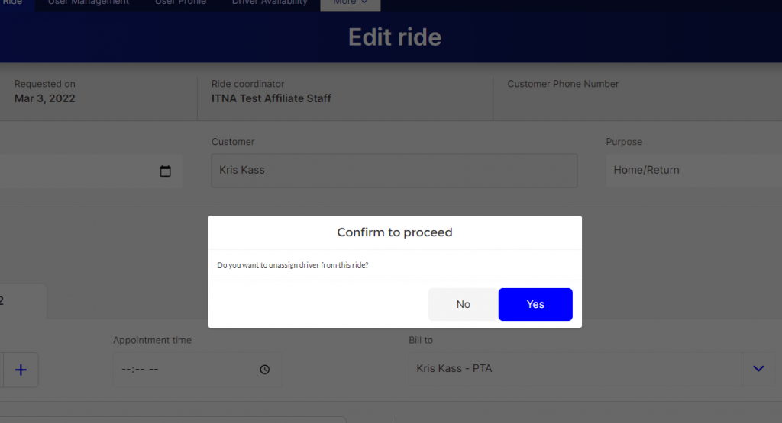Image resolution: width=782 pixels, height=423 pixels.
Task: Click No to cancel unassigning driver
Action: tap(463, 304)
